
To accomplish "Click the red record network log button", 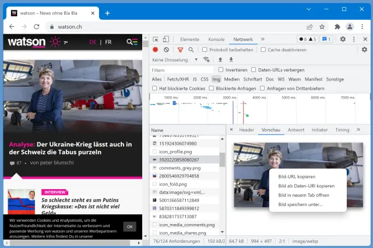I will coord(156,50).
